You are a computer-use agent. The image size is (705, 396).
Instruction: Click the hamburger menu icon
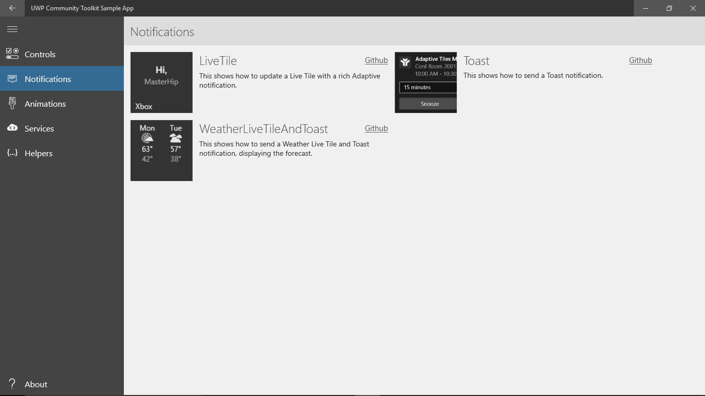12,29
